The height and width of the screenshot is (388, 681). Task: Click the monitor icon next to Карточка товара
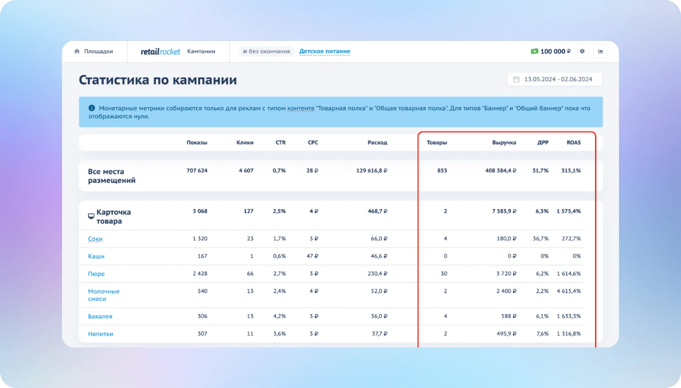(x=91, y=216)
